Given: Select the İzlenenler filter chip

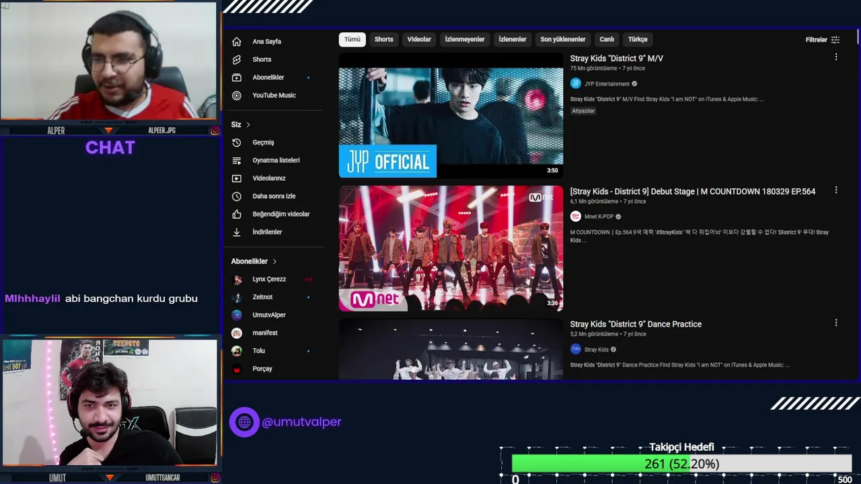Looking at the screenshot, I should (x=513, y=40).
